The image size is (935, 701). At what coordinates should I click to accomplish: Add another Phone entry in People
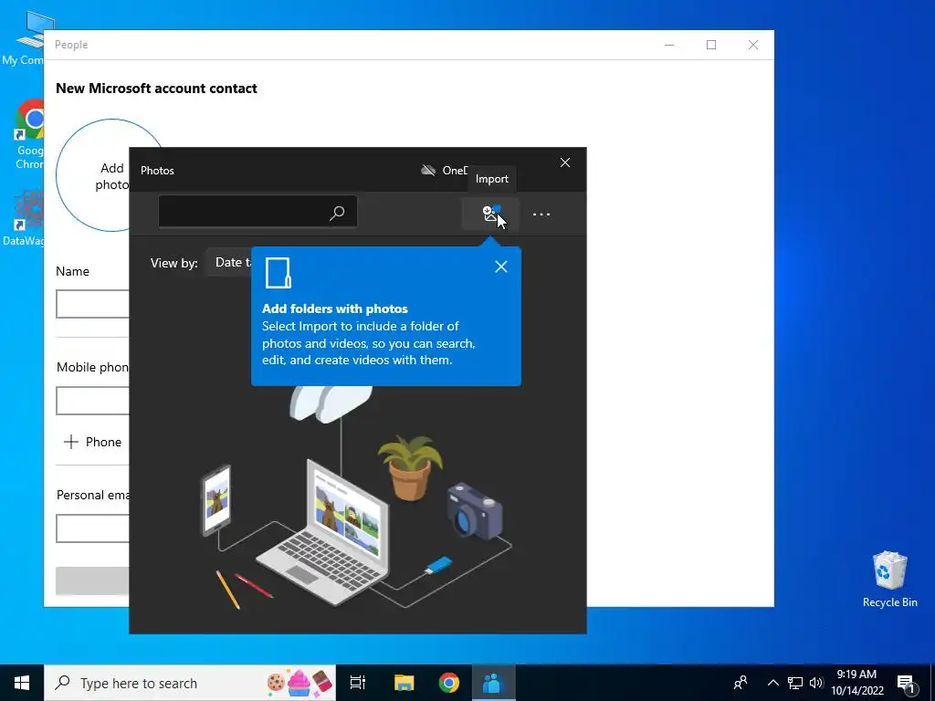pos(92,442)
